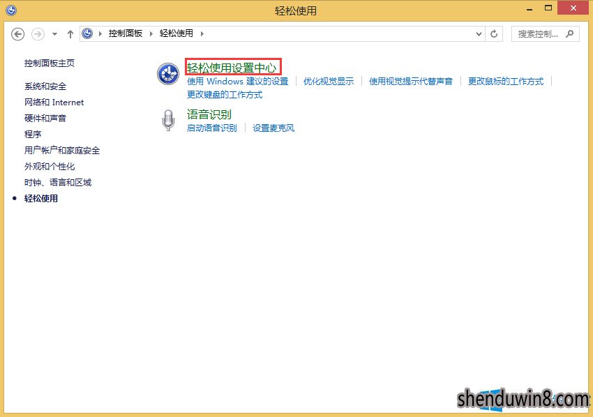Click the Control Panel icon in the address bar
Image resolution: width=593 pixels, height=417 pixels.
point(87,33)
